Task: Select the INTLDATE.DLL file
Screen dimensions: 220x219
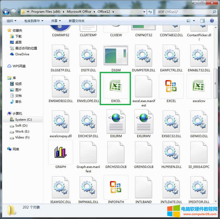Action: [171, 190]
